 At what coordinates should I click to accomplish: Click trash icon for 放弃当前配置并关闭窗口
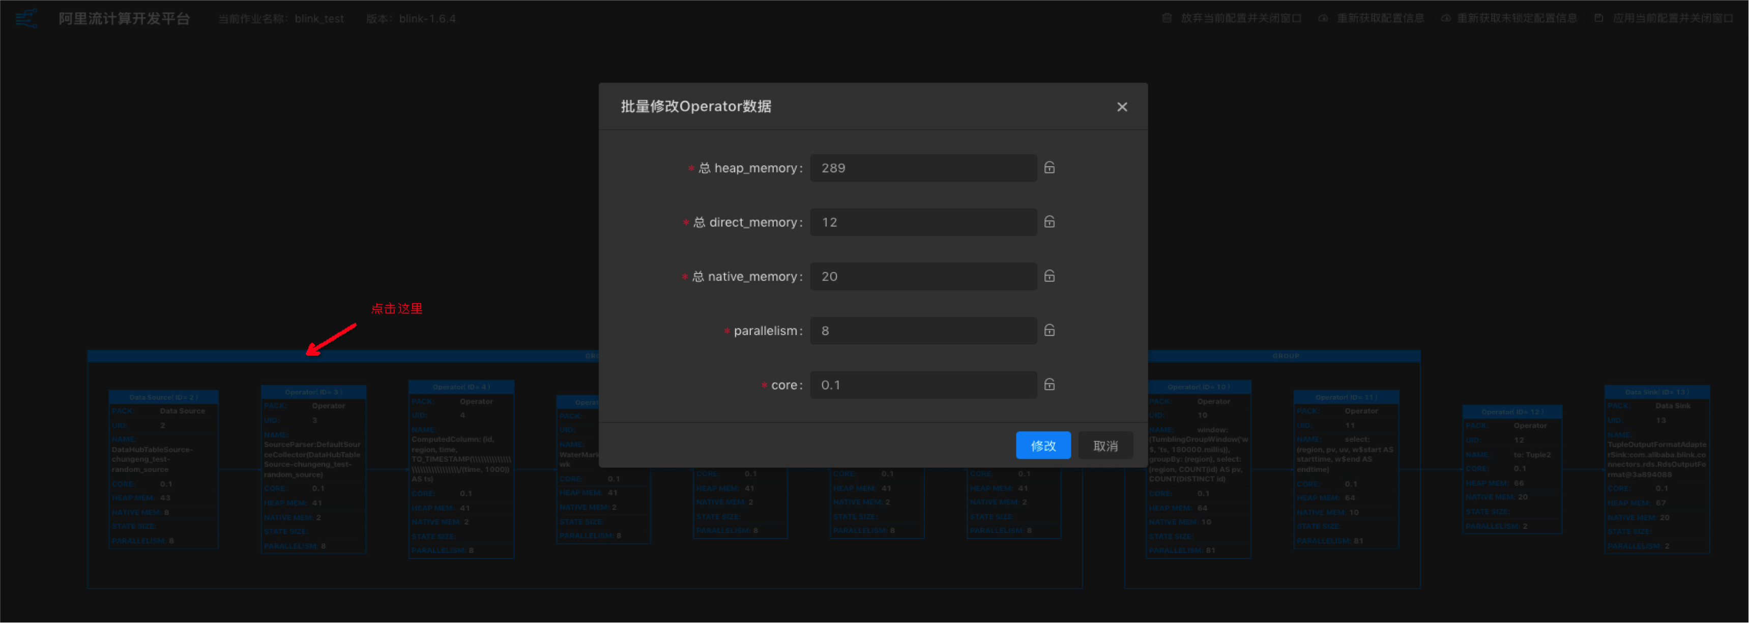[1167, 18]
